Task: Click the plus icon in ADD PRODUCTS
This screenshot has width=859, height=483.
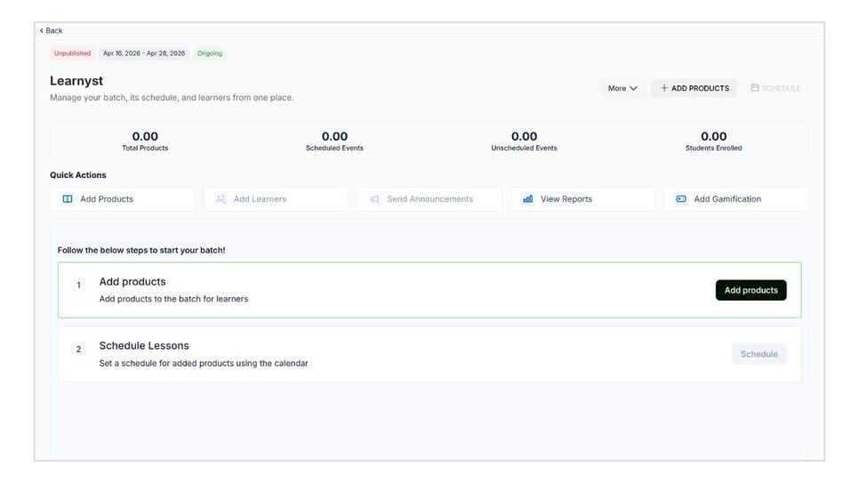Action: pyautogui.click(x=664, y=88)
